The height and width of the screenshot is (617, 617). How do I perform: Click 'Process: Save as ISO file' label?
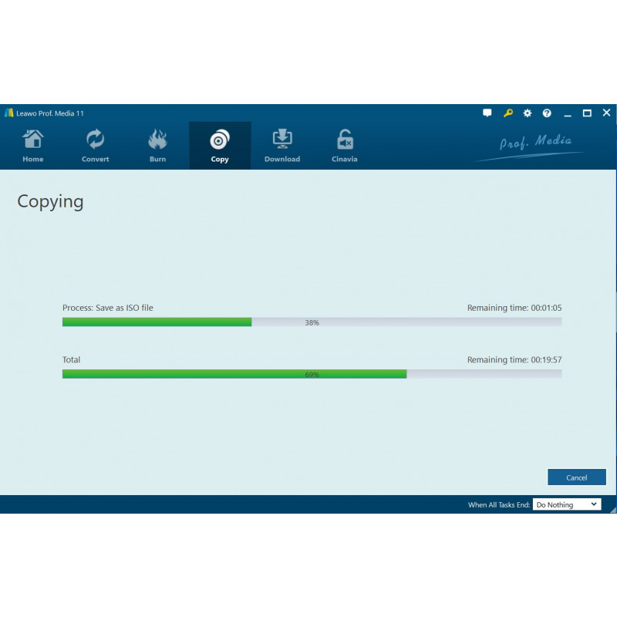click(107, 308)
